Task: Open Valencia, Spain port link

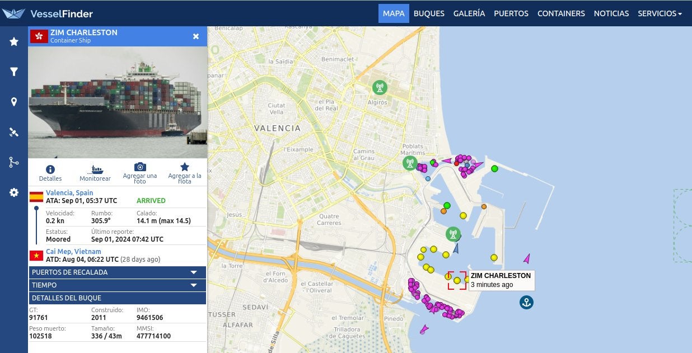Action: click(69, 193)
